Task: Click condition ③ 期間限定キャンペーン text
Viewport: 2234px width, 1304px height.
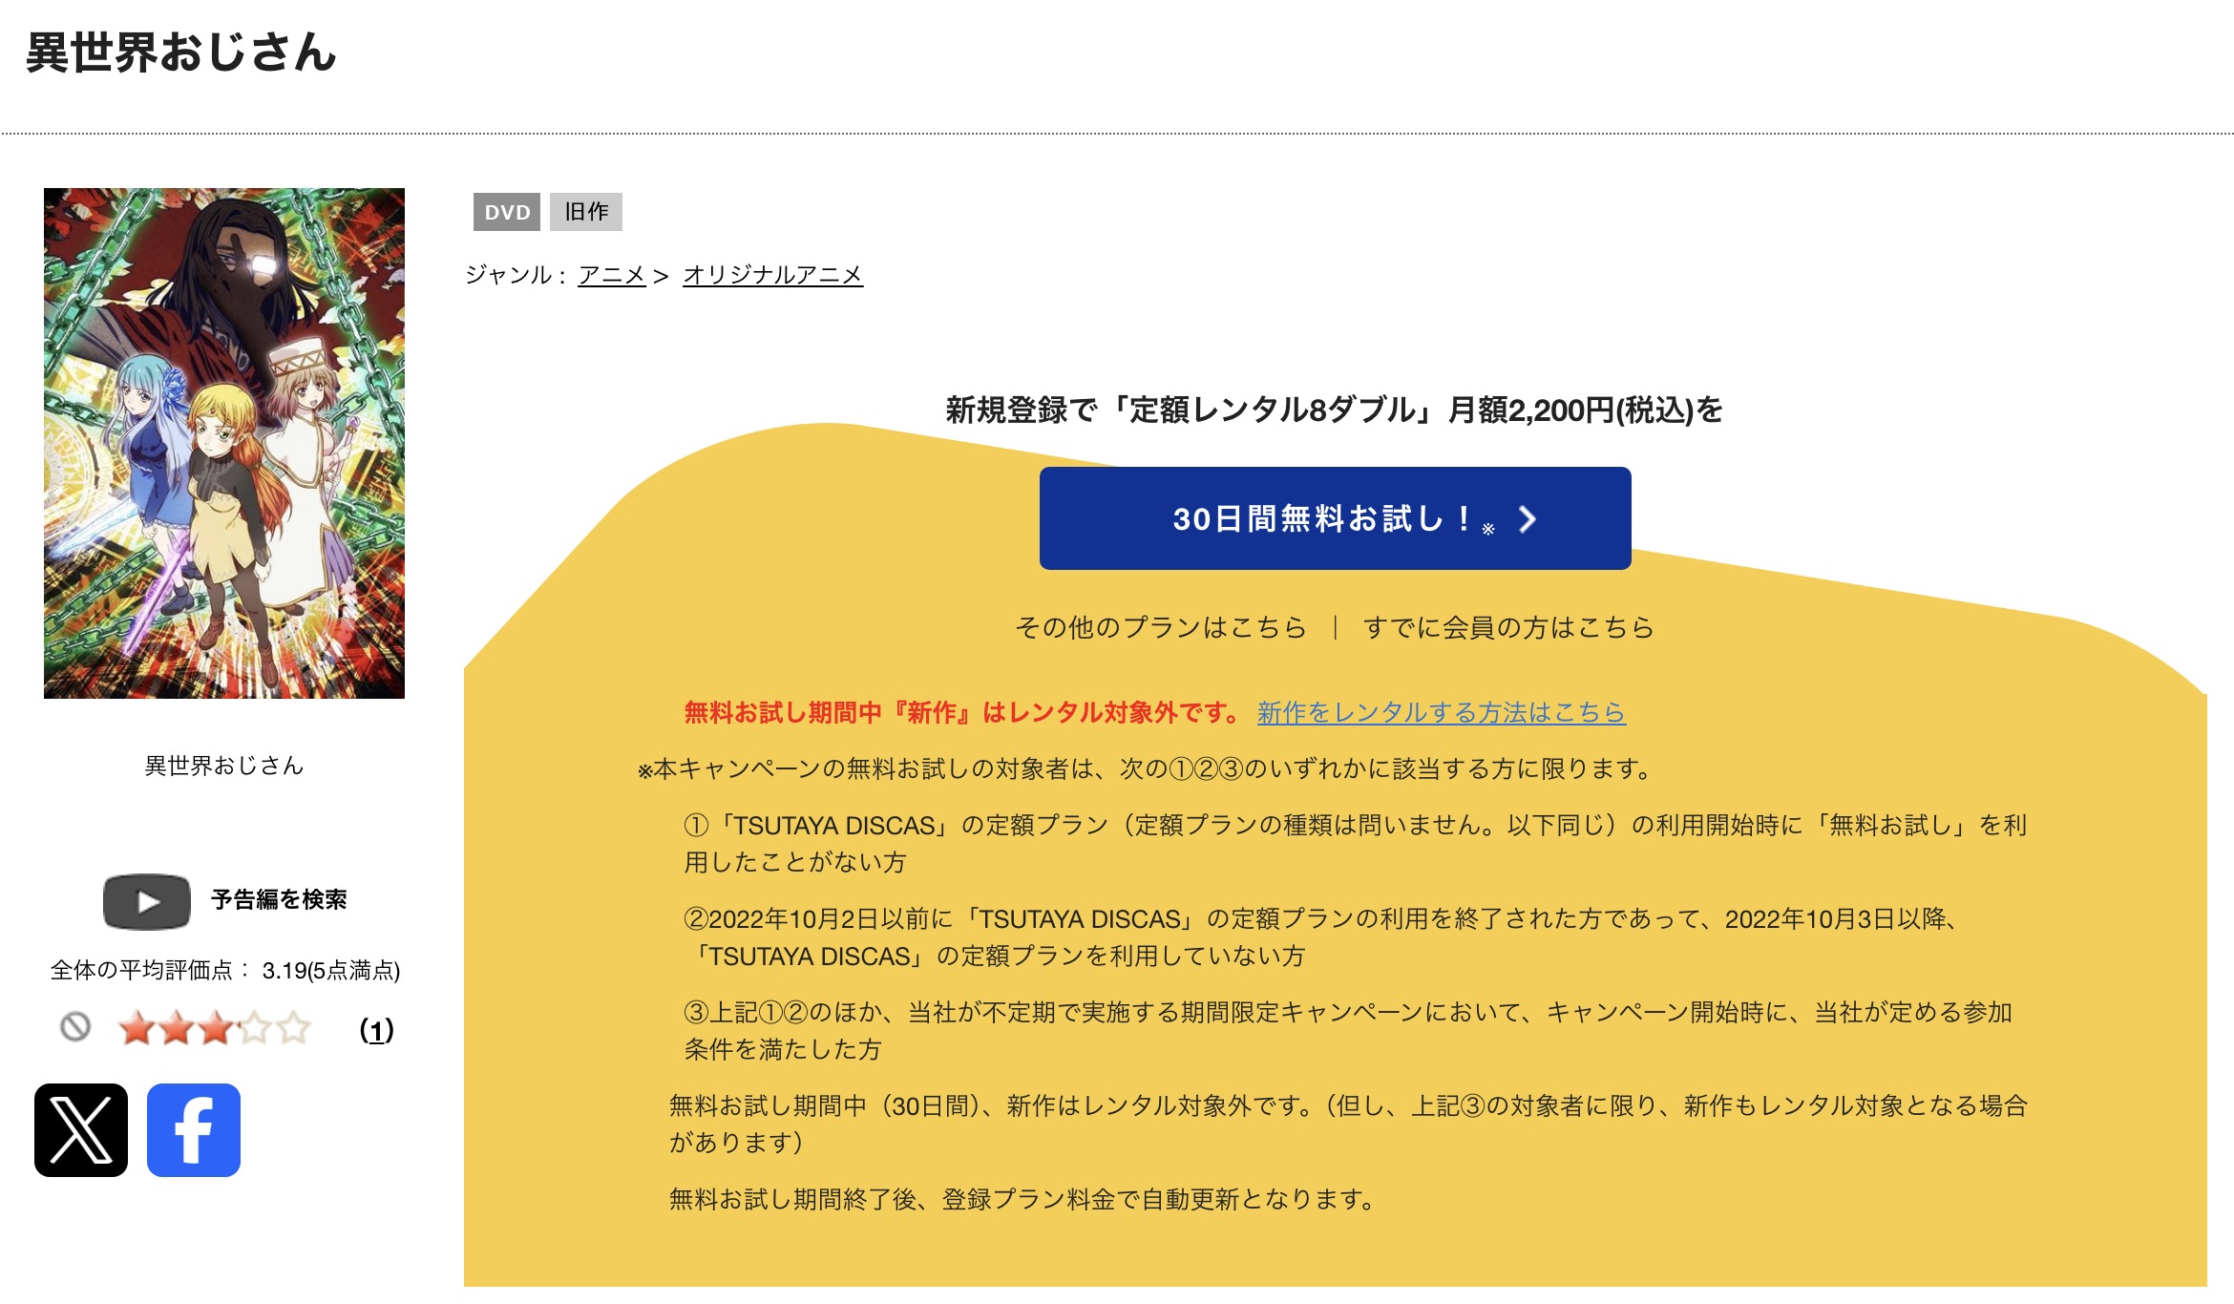Action: click(x=1348, y=1030)
